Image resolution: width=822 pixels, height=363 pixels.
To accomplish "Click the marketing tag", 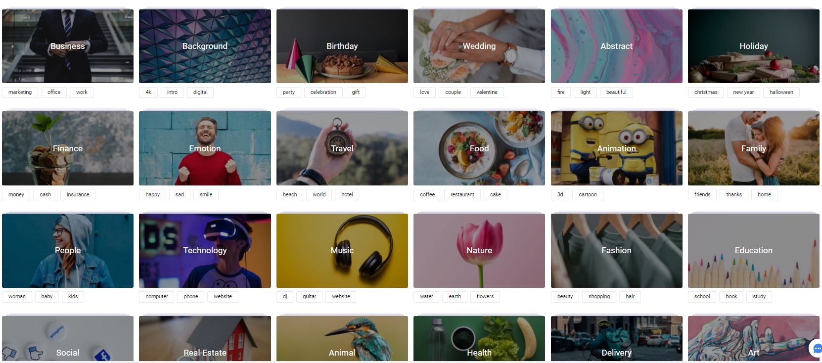I will (20, 92).
